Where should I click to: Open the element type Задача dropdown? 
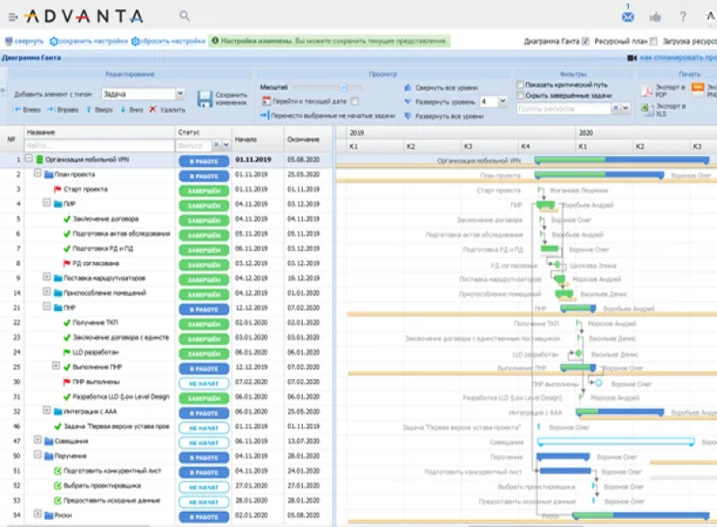click(x=180, y=92)
